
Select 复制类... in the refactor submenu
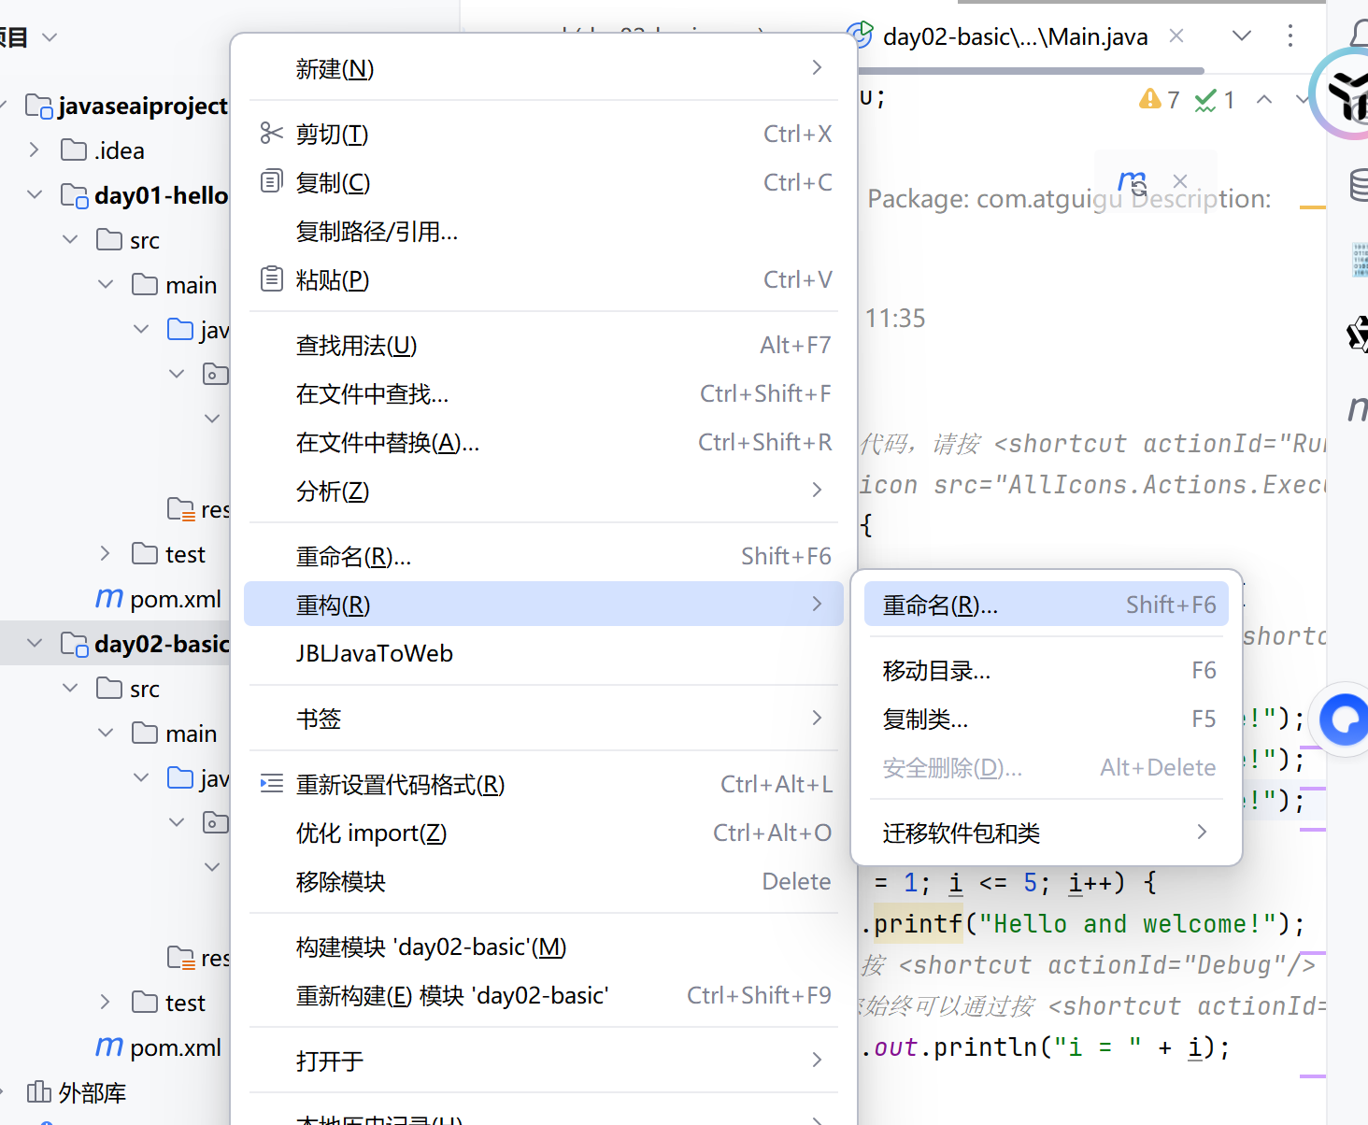[x=1047, y=719]
